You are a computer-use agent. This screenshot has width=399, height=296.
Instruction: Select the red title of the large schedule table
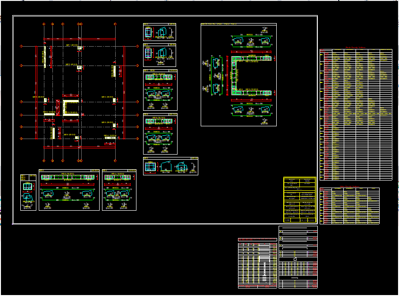point(355,48)
